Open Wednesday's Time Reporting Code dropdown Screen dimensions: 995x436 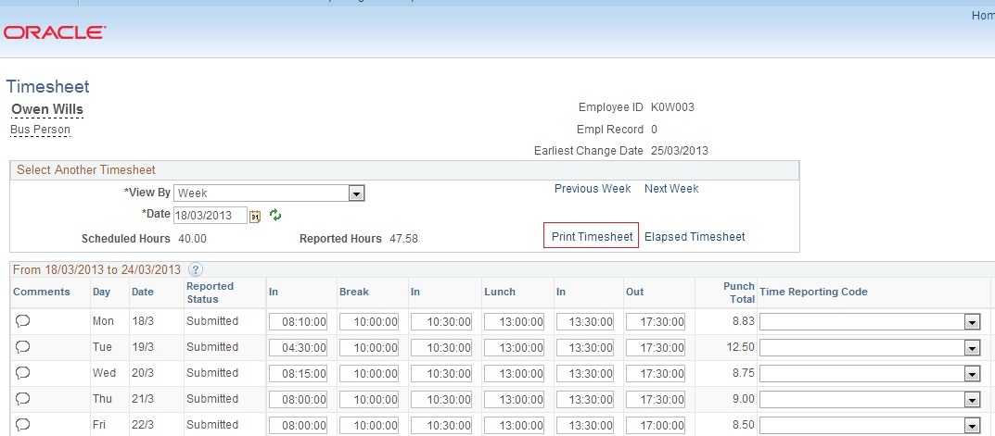(x=972, y=374)
